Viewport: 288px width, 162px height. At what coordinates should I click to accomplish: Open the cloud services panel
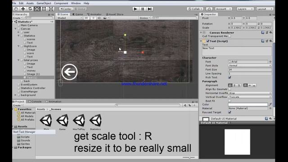(x=209, y=9)
